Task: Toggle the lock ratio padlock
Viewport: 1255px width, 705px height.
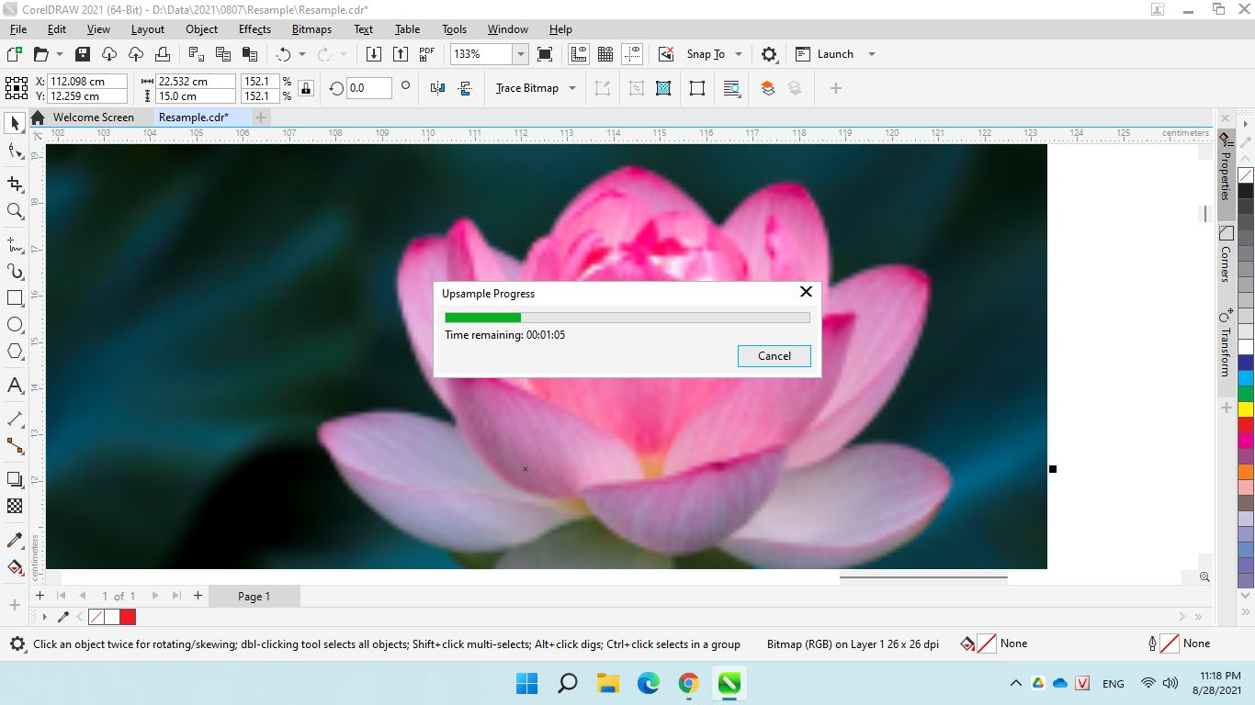Action: (x=306, y=88)
